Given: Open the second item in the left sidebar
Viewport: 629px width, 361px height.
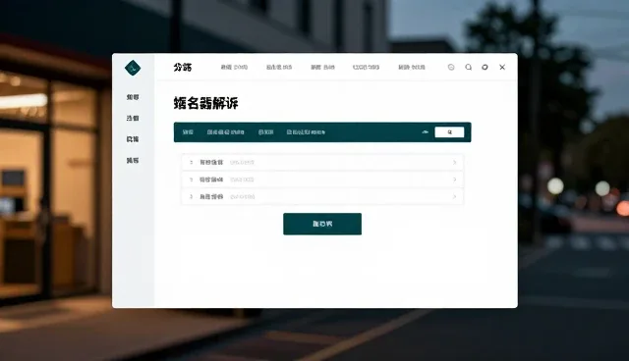Looking at the screenshot, I should 133,118.
